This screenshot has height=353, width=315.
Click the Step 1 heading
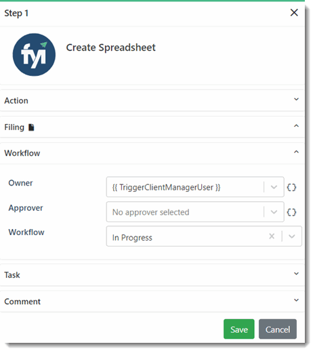click(16, 13)
